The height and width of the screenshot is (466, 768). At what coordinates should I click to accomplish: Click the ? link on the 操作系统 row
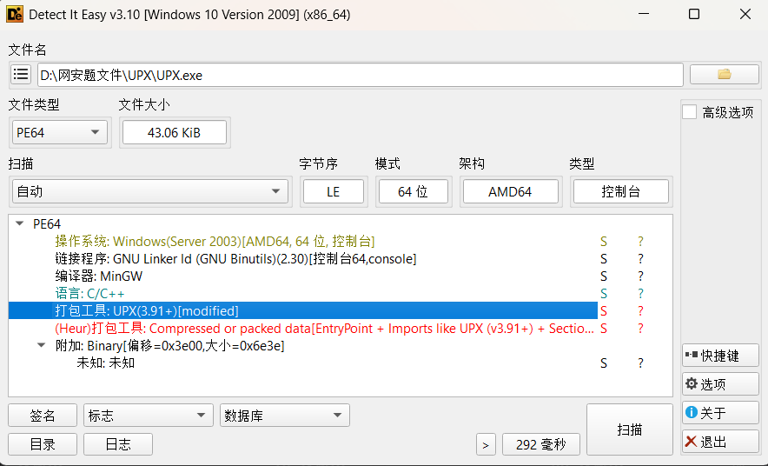click(x=640, y=241)
